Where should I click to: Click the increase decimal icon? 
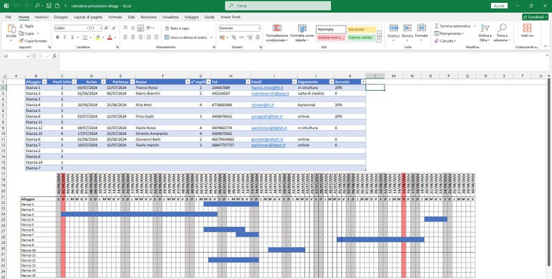[250, 37]
